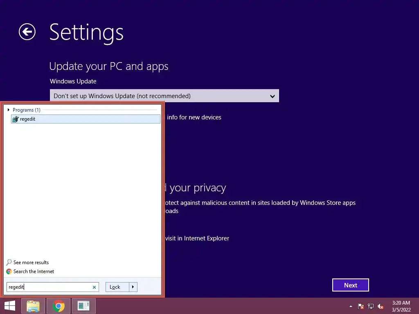Clear the search box with the X

(x=94, y=287)
